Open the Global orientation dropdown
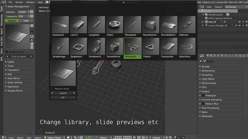This screenshot has width=248, height=139. click(x=105, y=137)
